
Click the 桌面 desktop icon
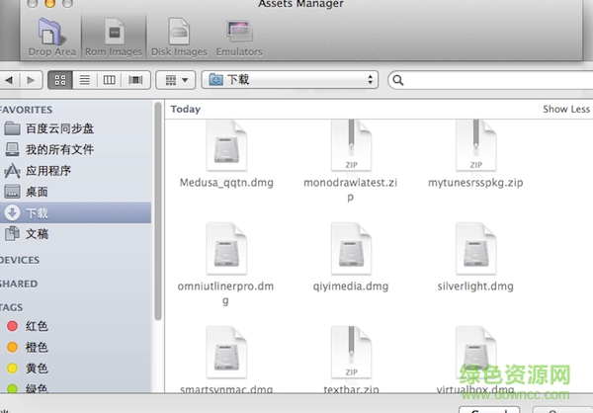coord(12,192)
